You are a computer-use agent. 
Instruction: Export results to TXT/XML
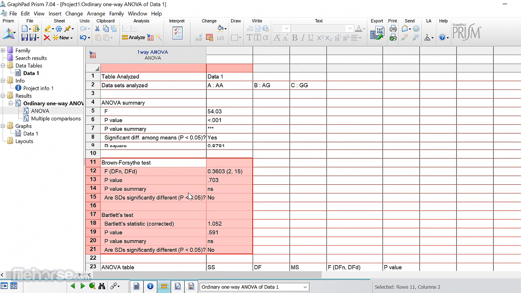click(377, 33)
